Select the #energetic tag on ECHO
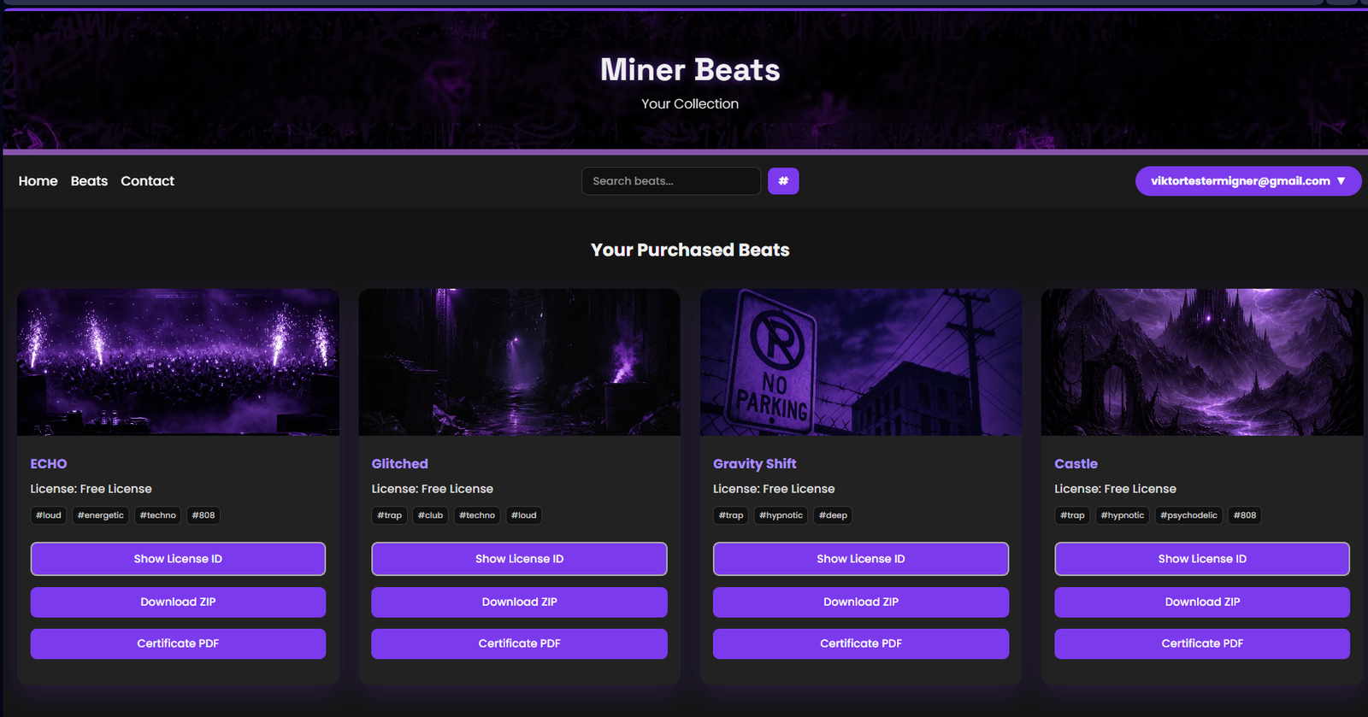The image size is (1368, 717). [x=100, y=515]
